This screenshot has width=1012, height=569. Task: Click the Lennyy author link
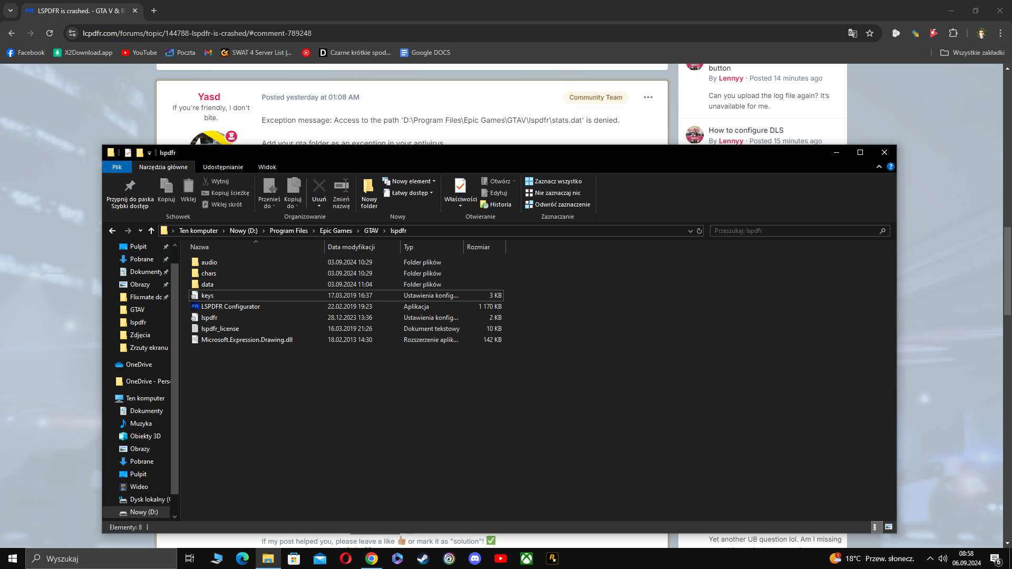(731, 79)
